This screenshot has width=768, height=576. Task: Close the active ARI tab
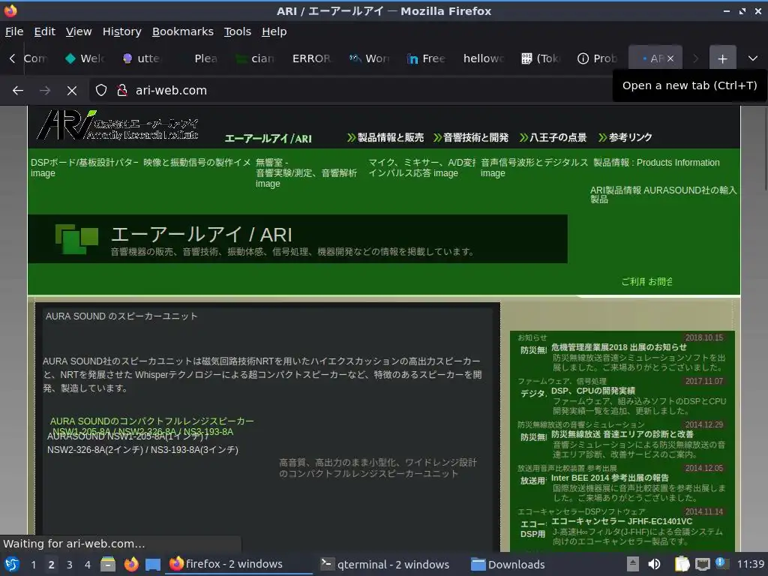tap(670, 58)
